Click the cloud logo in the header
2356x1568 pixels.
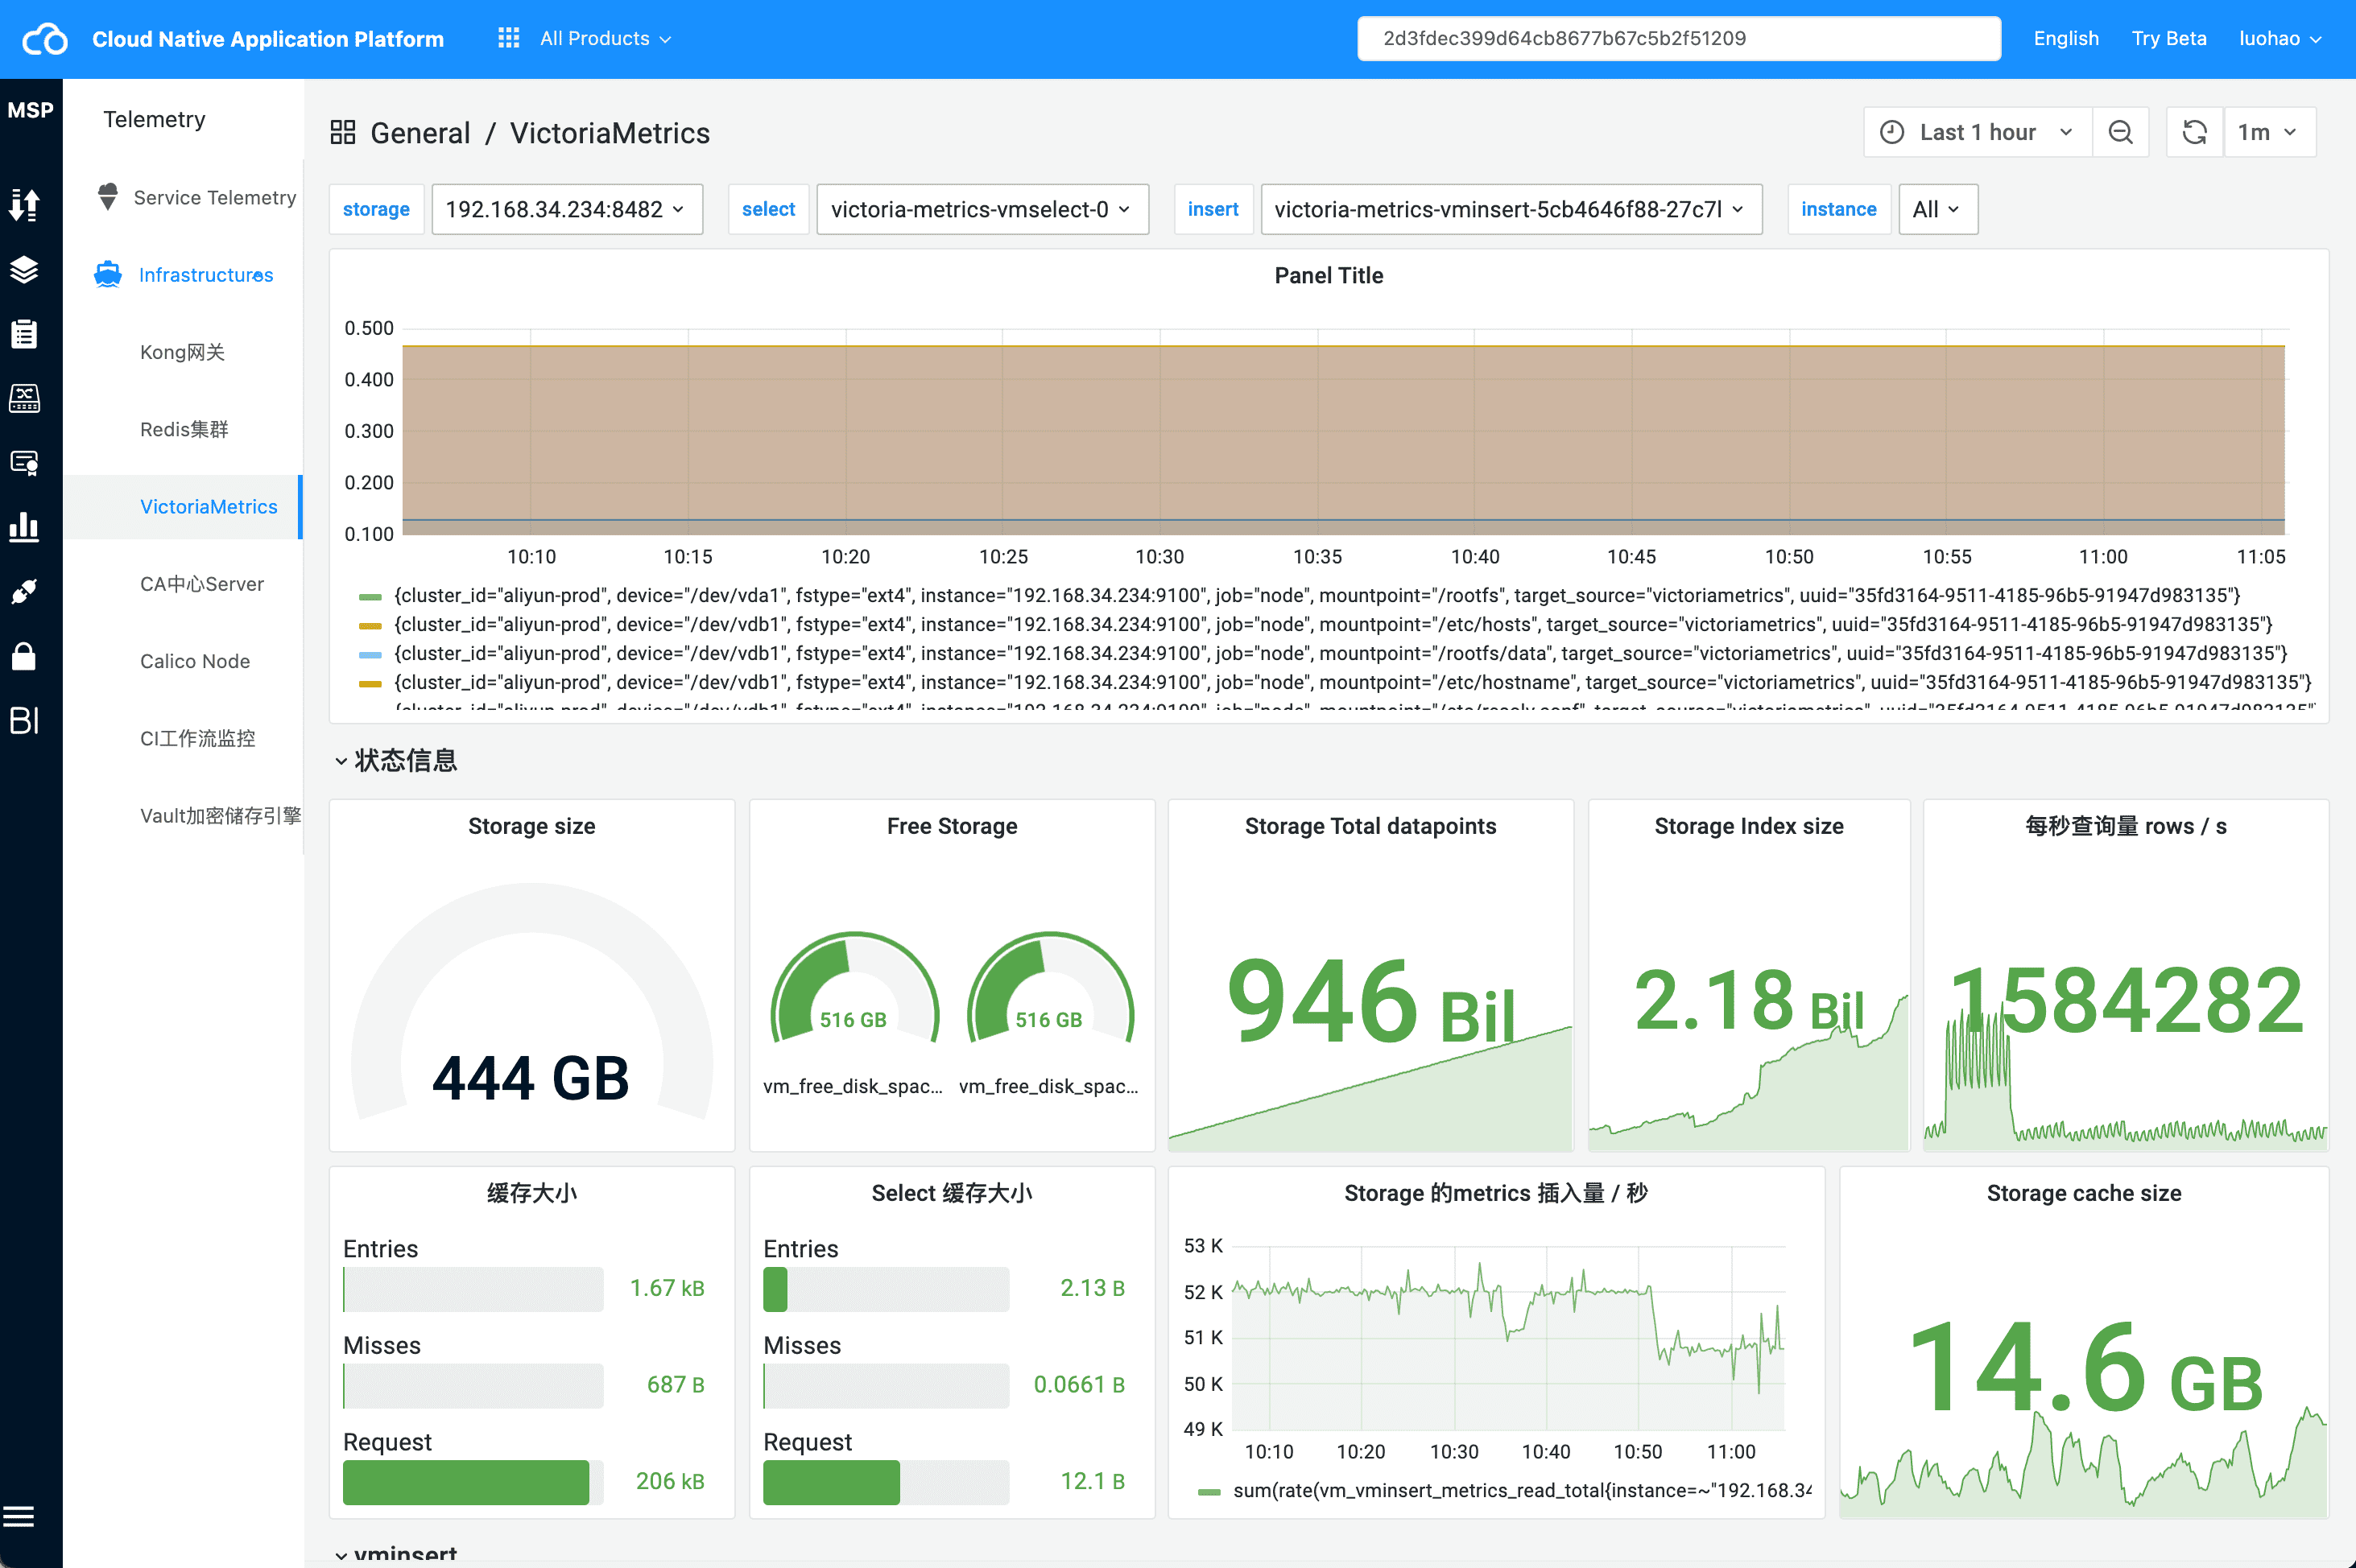tap(45, 39)
